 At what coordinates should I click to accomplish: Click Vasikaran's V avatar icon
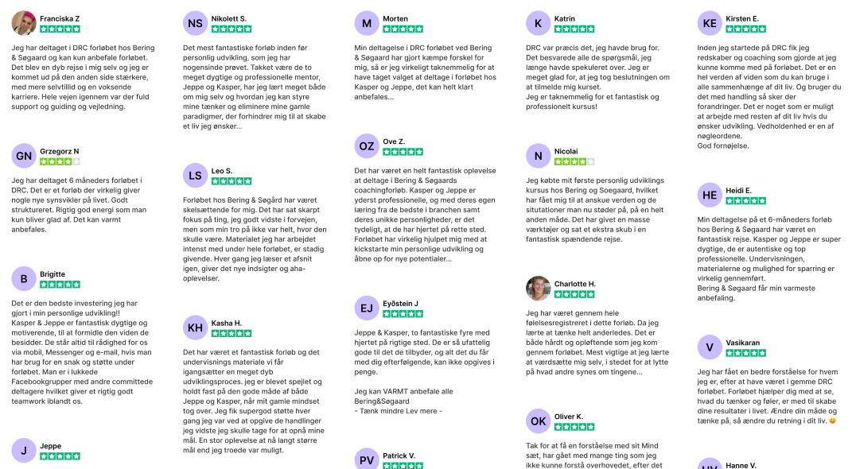coord(710,347)
